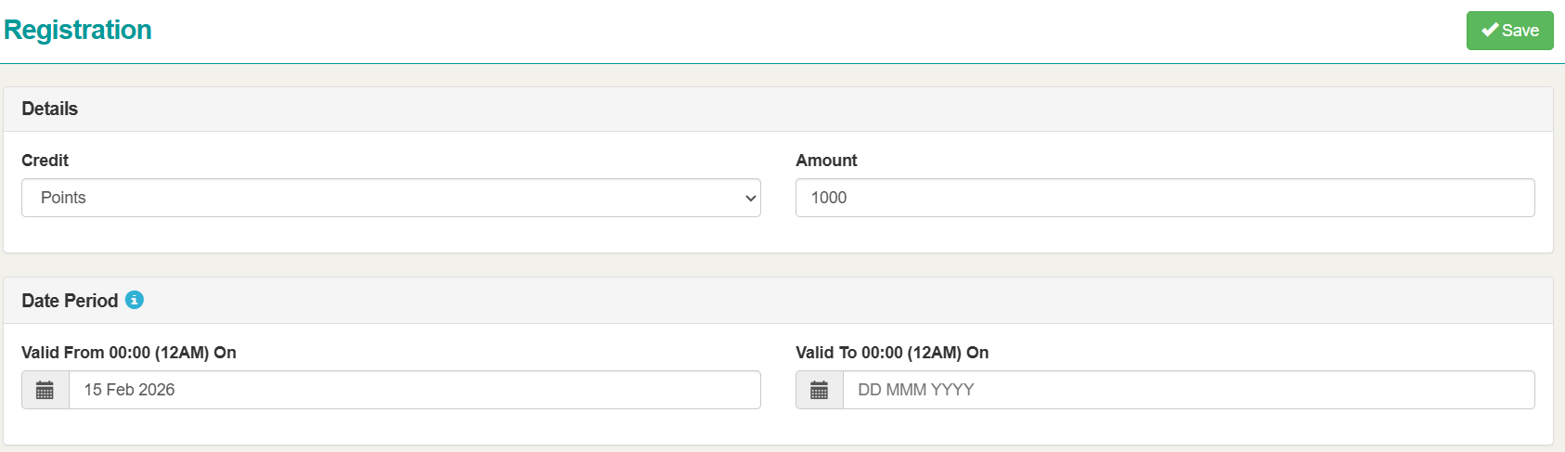Image resolution: width=1565 pixels, height=452 pixels.
Task: Open the Valid To calendar icon
Action: pos(819,390)
